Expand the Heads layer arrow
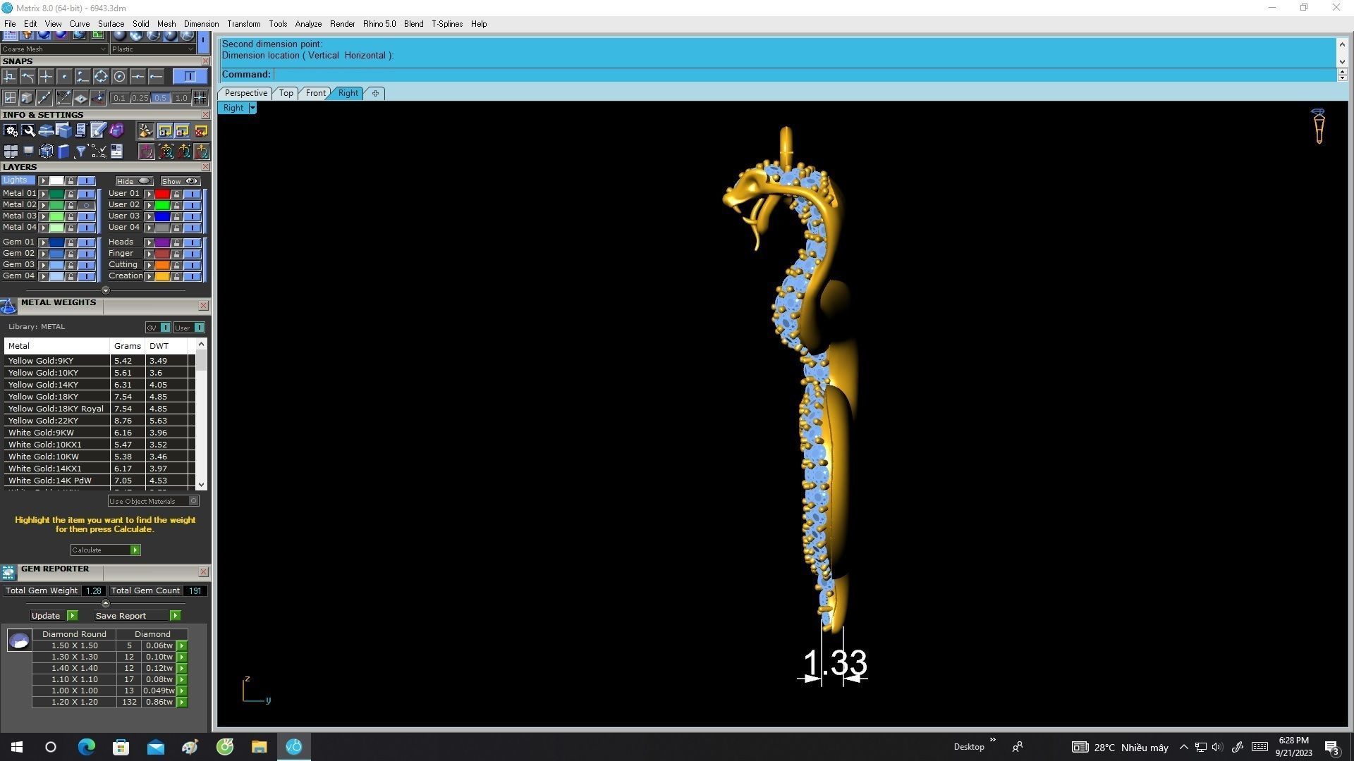The height and width of the screenshot is (761, 1354). 149,242
